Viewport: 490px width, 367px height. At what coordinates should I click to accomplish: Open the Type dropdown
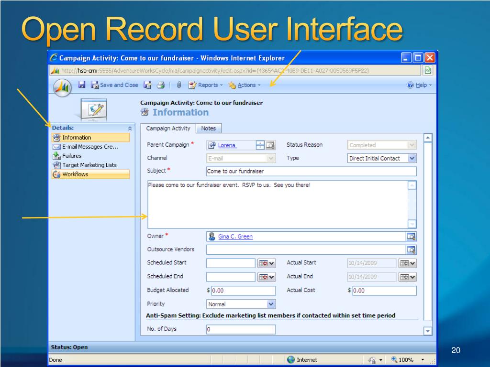tap(412, 158)
